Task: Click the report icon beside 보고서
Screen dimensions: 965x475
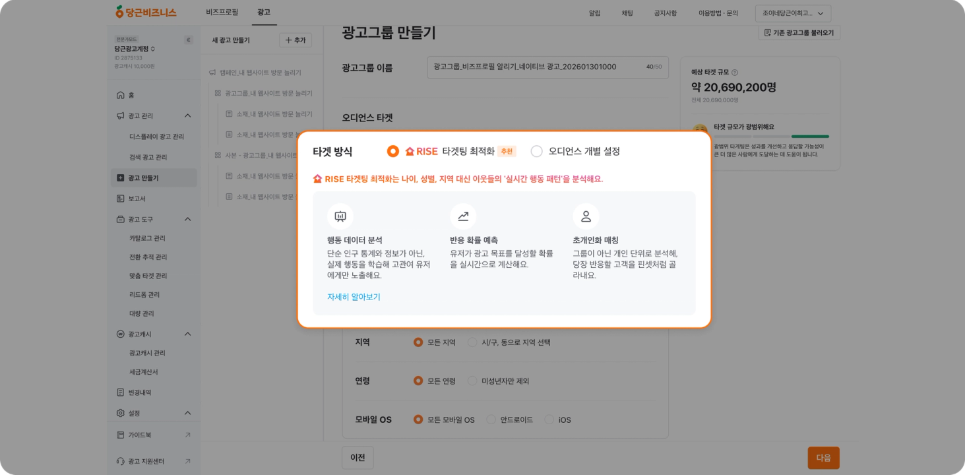Action: [x=120, y=199]
